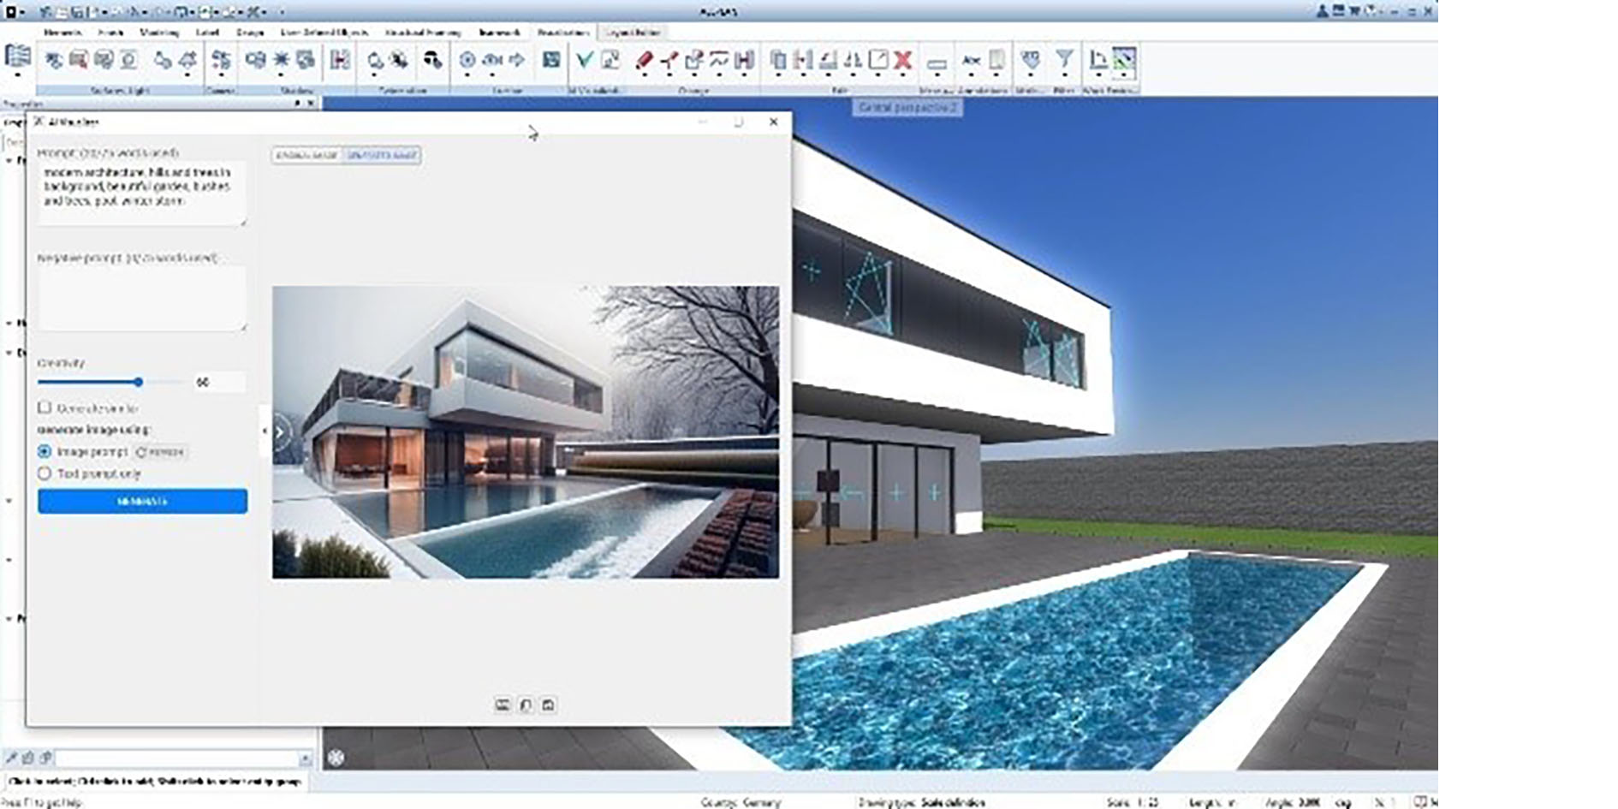Viewport: 1618px width, 809px height.
Task: Click the first icon below generated image
Action: tap(503, 705)
